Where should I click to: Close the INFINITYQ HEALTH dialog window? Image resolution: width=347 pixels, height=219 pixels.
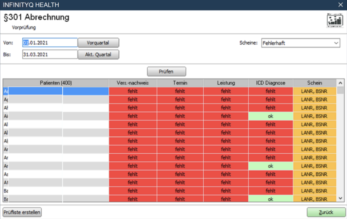[x=340, y=5]
